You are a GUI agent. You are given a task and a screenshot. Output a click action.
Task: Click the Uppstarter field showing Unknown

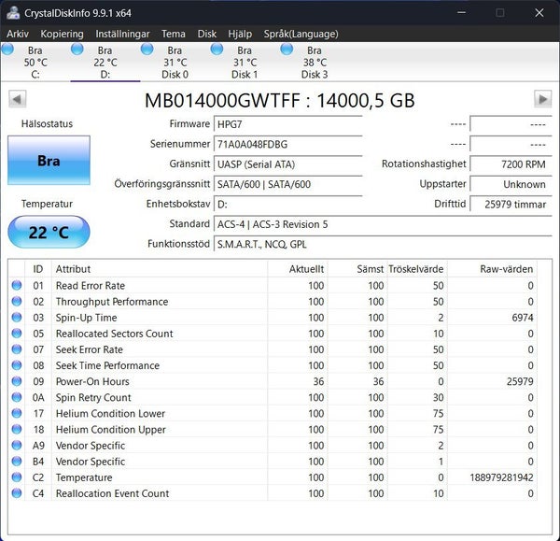coord(511,184)
